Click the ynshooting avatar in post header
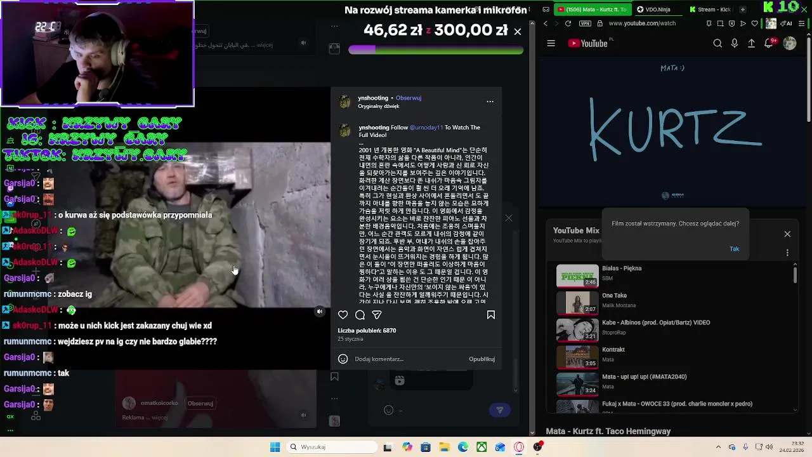812x457 pixels. (x=344, y=102)
